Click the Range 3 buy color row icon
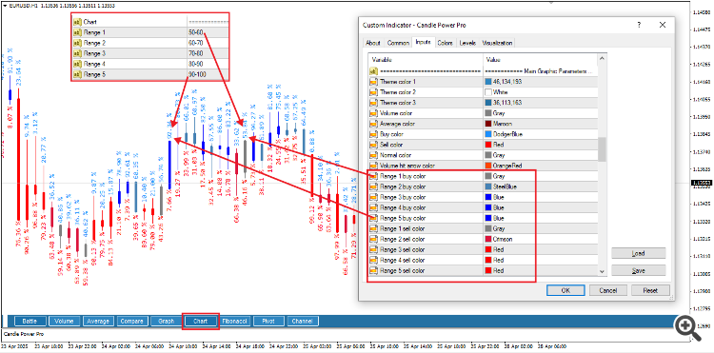The image size is (714, 353). pos(374,197)
